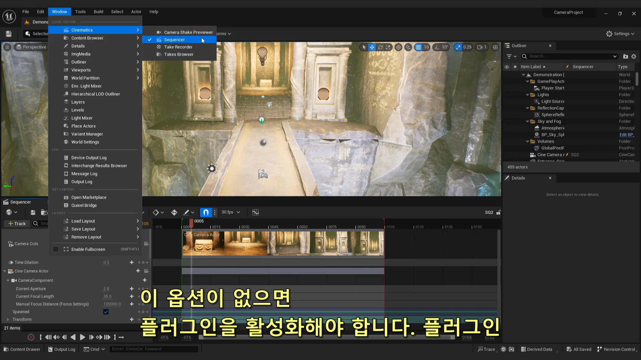This screenshot has width=641, height=360.
Task: Open the Sequencer curve editor icon
Action: (x=255, y=212)
